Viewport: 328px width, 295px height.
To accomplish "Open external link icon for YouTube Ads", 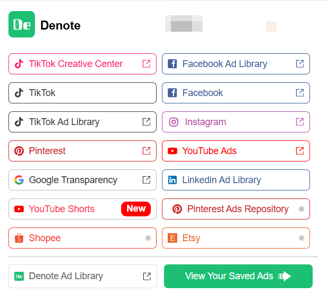I will coord(300,151).
